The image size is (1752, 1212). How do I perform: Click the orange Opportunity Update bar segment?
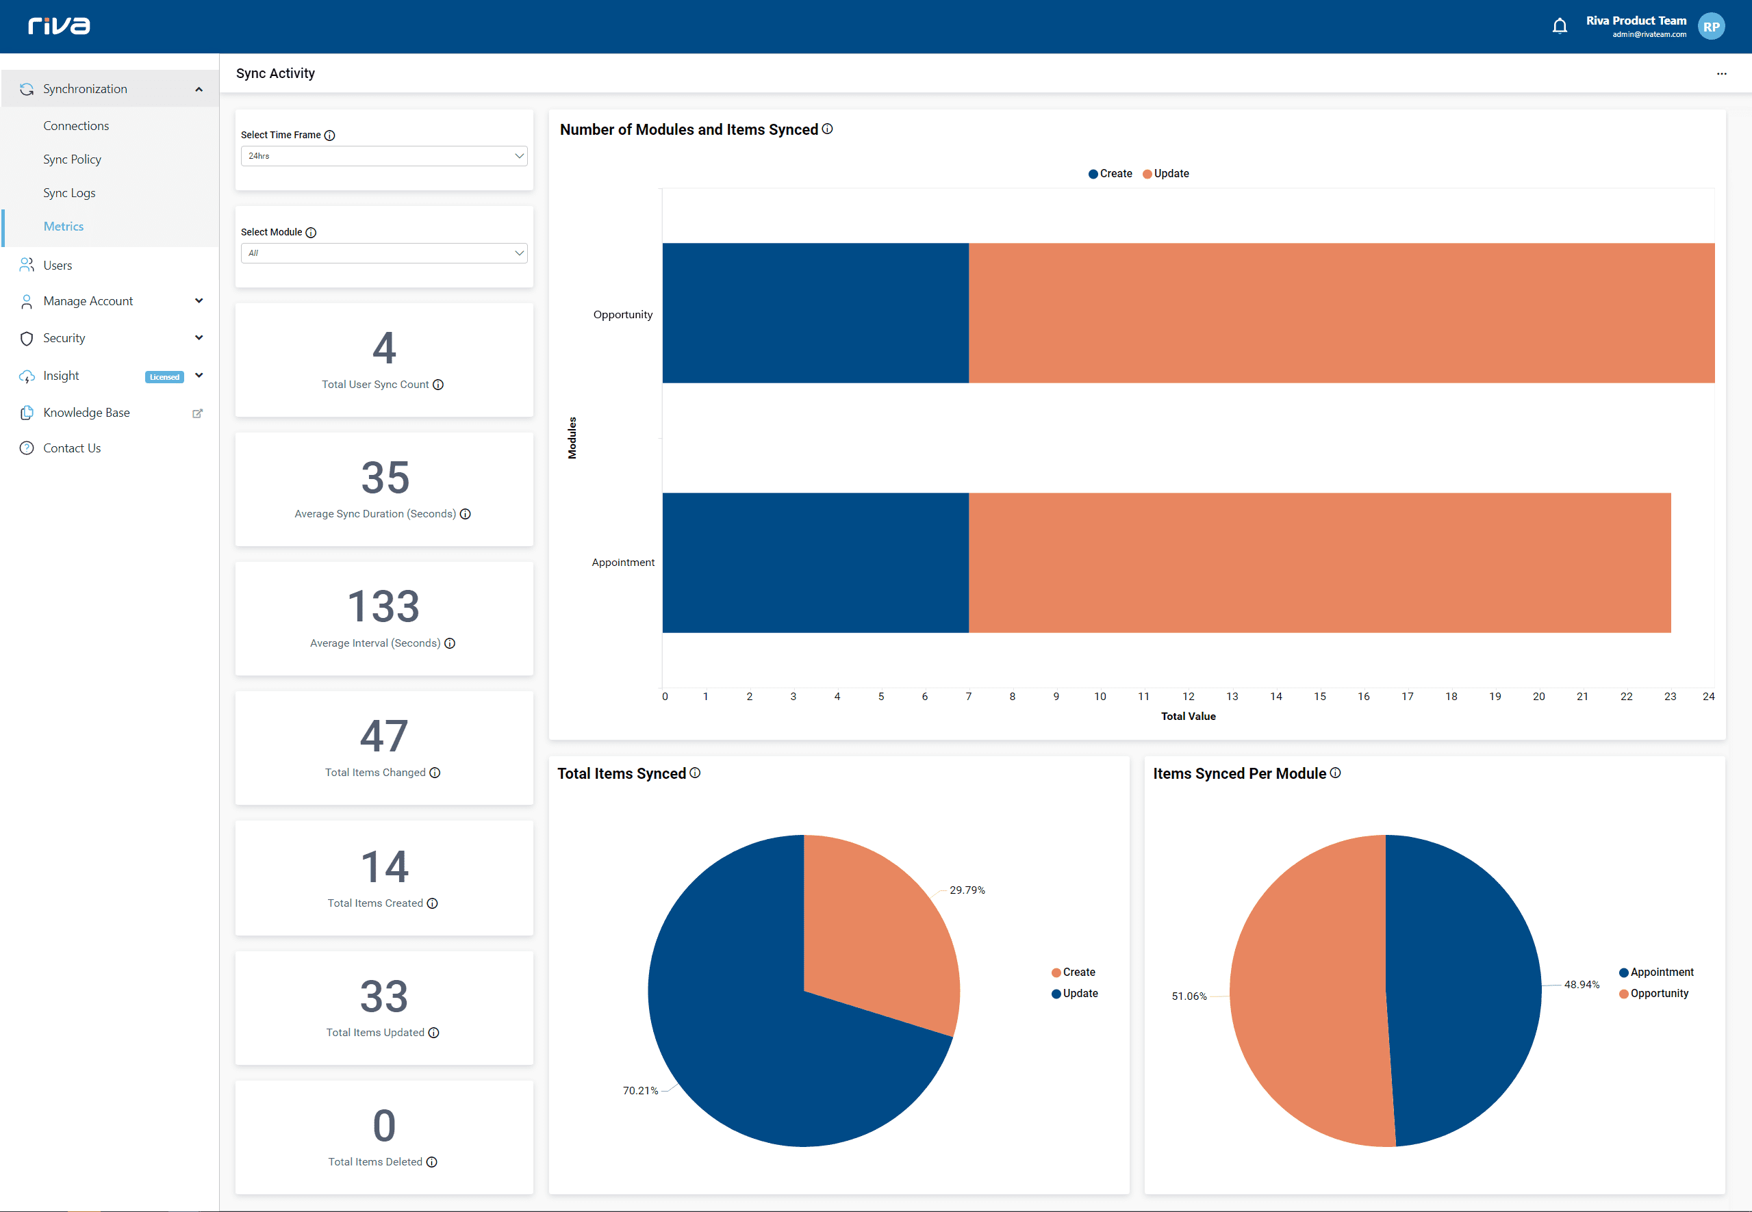(x=1341, y=313)
